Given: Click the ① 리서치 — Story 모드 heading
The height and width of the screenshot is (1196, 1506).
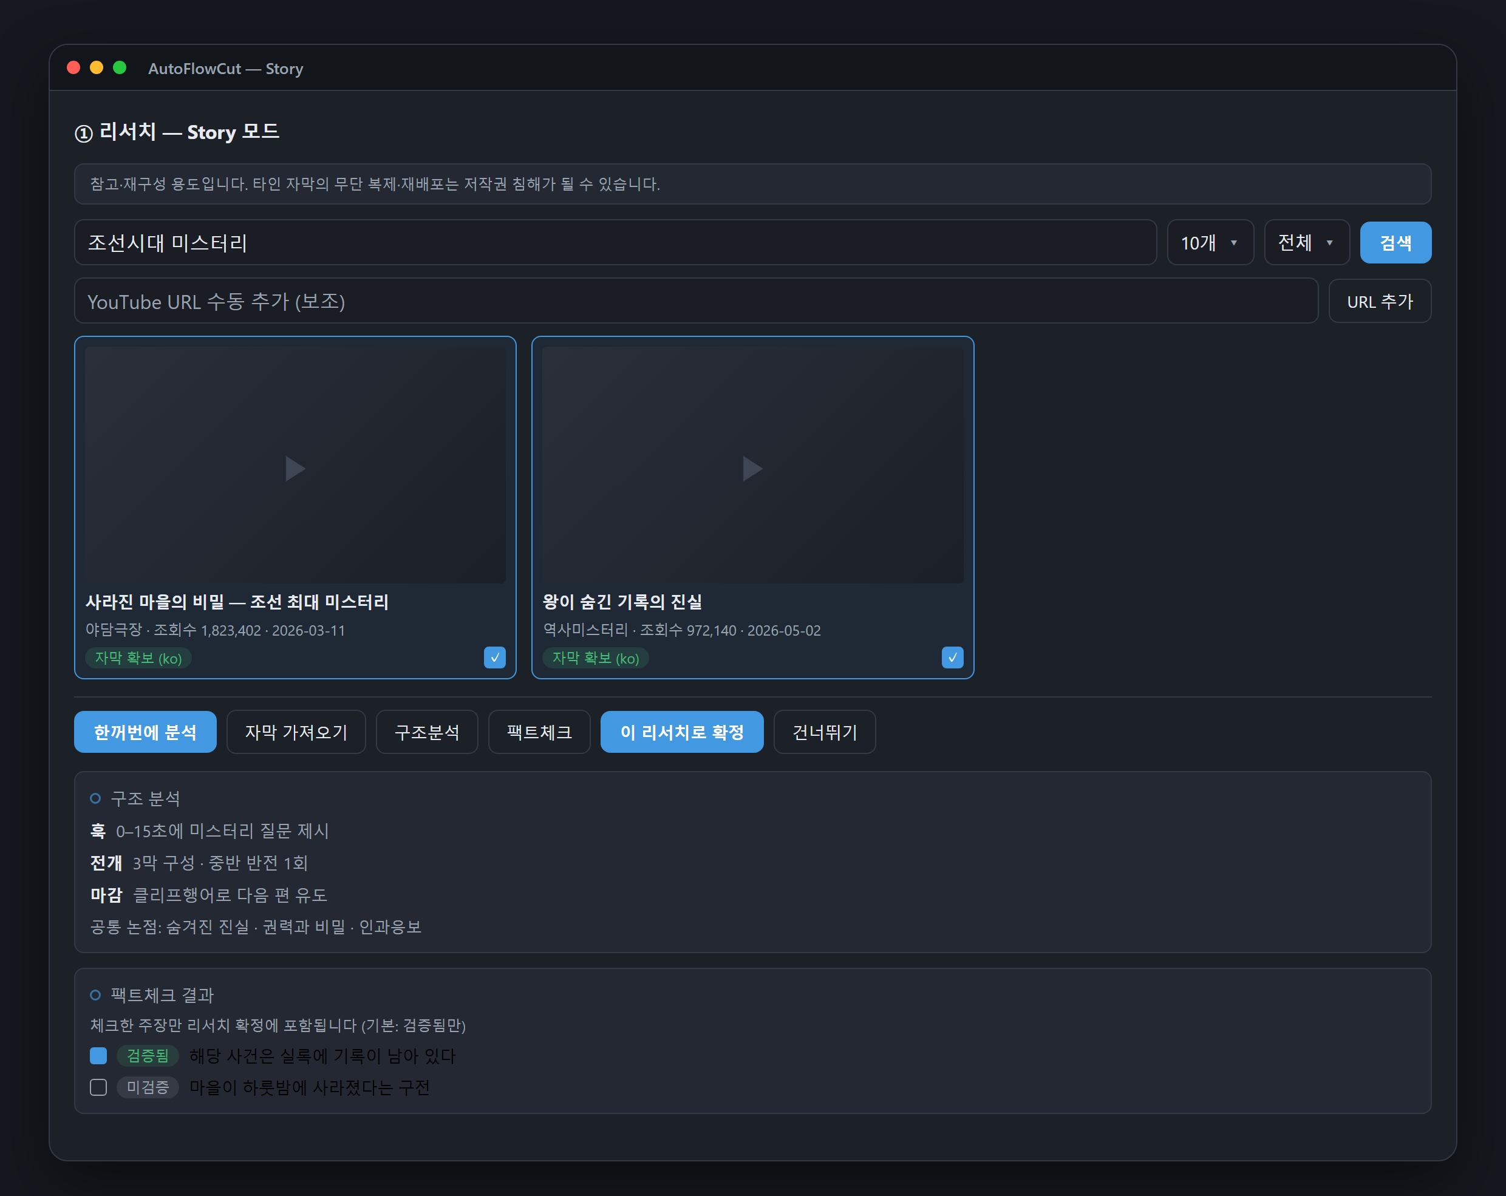Looking at the screenshot, I should (177, 131).
